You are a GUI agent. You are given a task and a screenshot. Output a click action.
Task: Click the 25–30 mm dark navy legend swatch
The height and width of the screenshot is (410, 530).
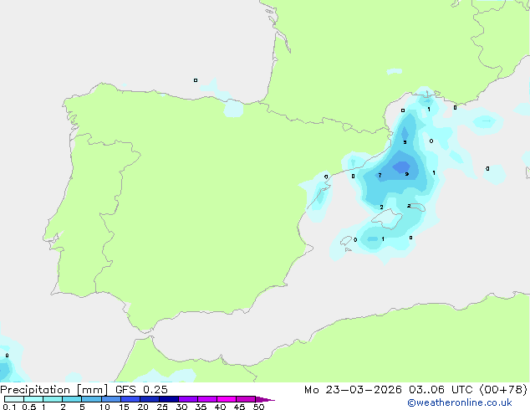pyautogui.click(x=168, y=399)
